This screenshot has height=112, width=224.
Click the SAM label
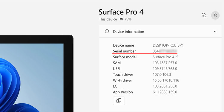tap(117, 63)
